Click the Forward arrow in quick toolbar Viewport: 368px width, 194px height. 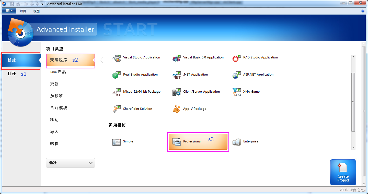click(38, 4)
